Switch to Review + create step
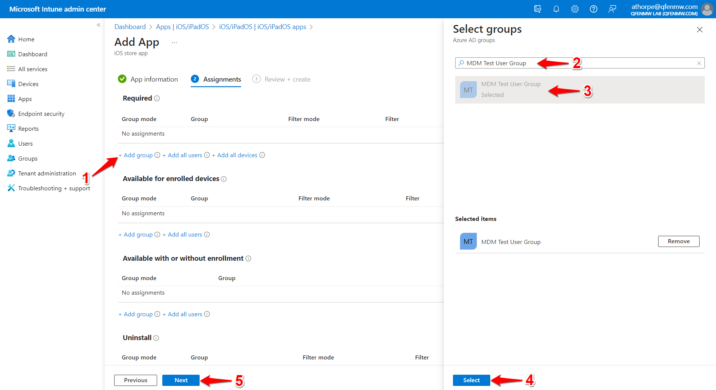 point(281,79)
